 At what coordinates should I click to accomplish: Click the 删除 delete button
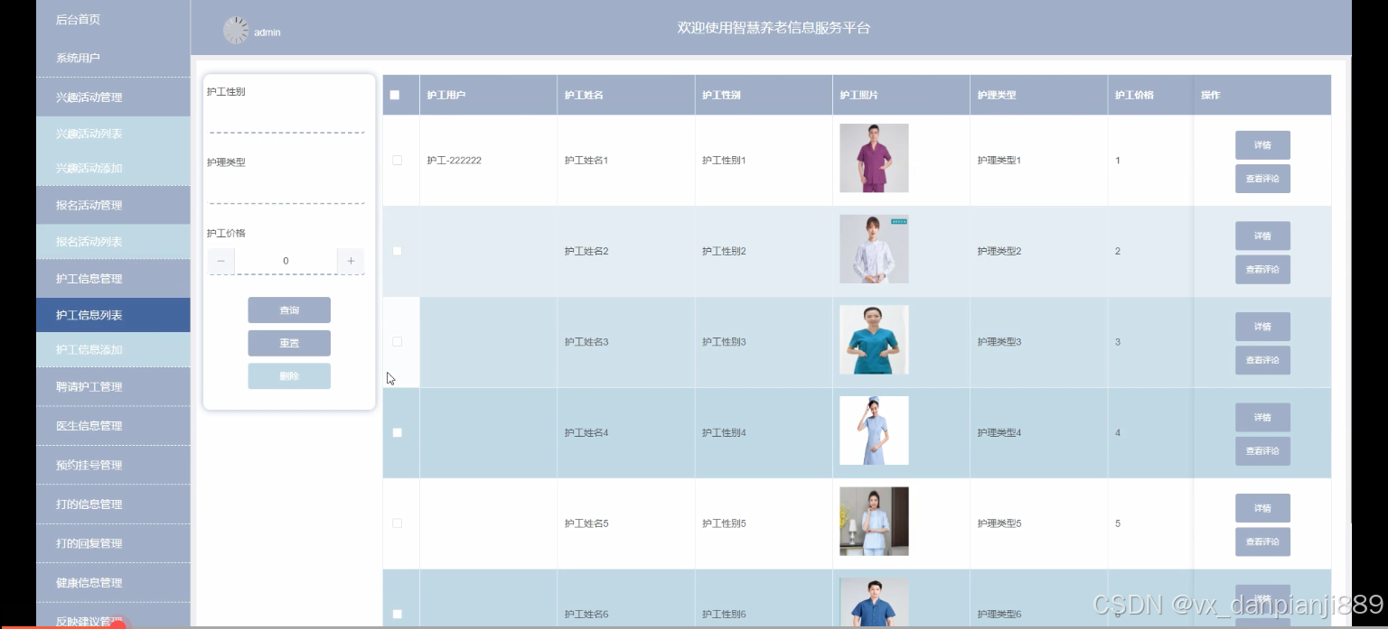tap(289, 376)
